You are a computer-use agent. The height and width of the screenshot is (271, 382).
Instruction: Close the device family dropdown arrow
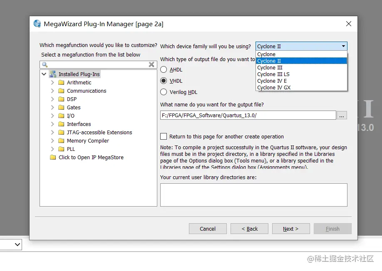[343, 46]
